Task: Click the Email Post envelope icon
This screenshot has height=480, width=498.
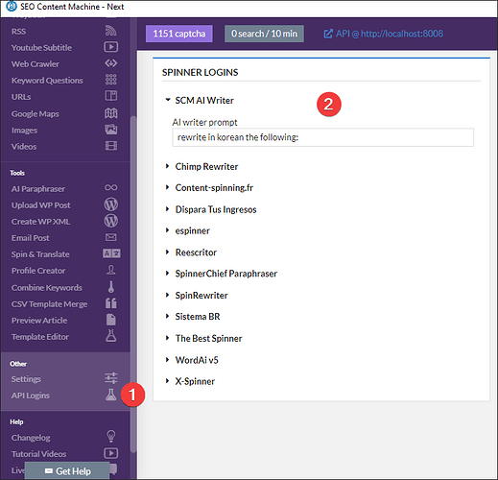Action: pos(111,237)
